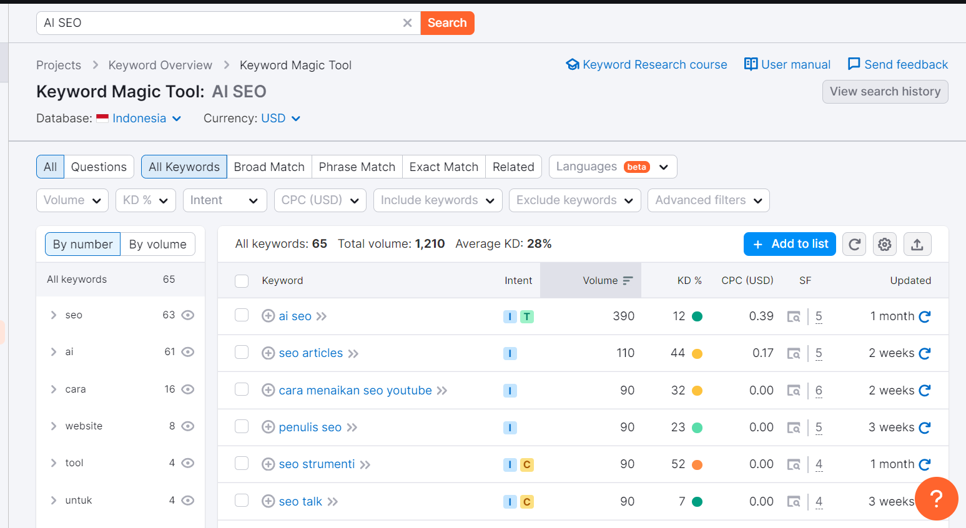Image resolution: width=966 pixels, height=528 pixels.
Task: Open Exclude keywords dropdown
Action: [x=575, y=200]
